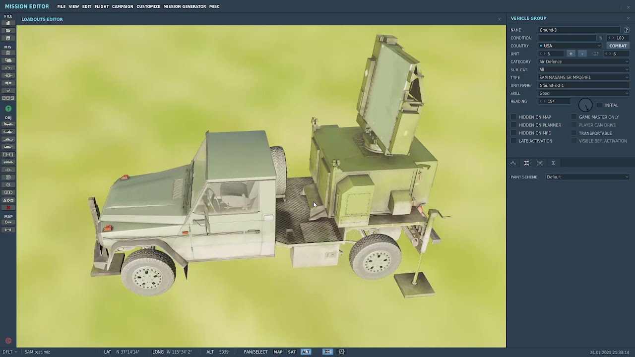Click the open mission folder icon
The image size is (635, 357).
(8, 31)
